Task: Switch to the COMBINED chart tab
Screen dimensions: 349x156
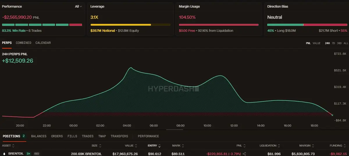Action: click(24, 43)
